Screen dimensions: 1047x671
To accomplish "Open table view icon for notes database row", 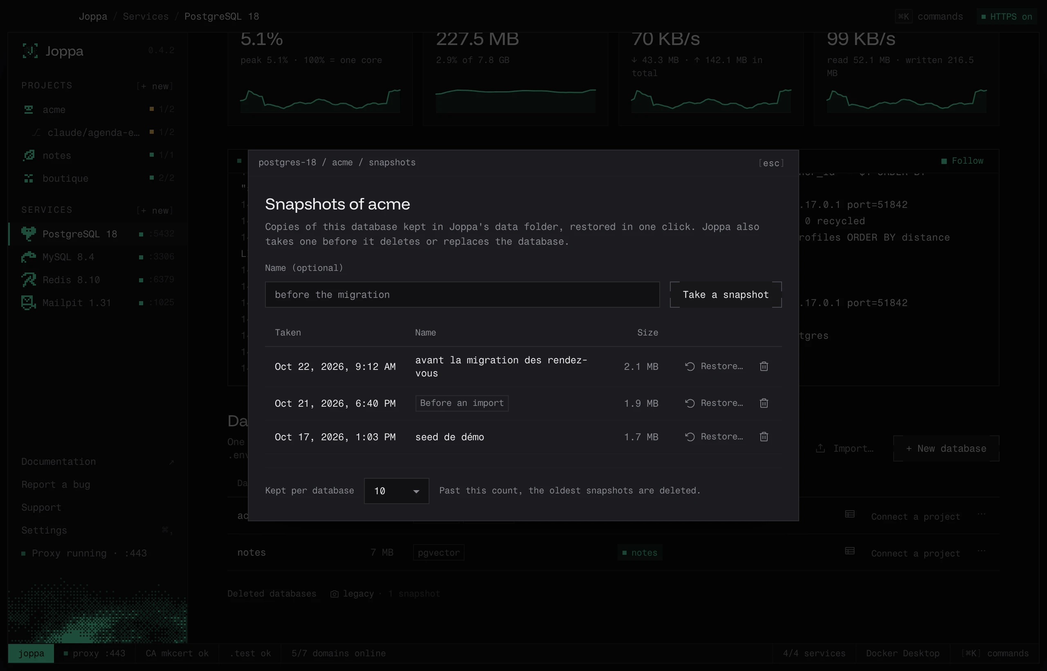I will (x=849, y=551).
